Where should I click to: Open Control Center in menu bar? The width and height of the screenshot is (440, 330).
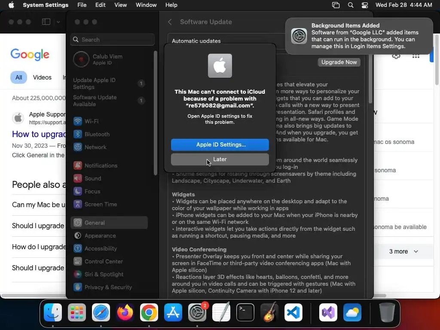(x=365, y=5)
